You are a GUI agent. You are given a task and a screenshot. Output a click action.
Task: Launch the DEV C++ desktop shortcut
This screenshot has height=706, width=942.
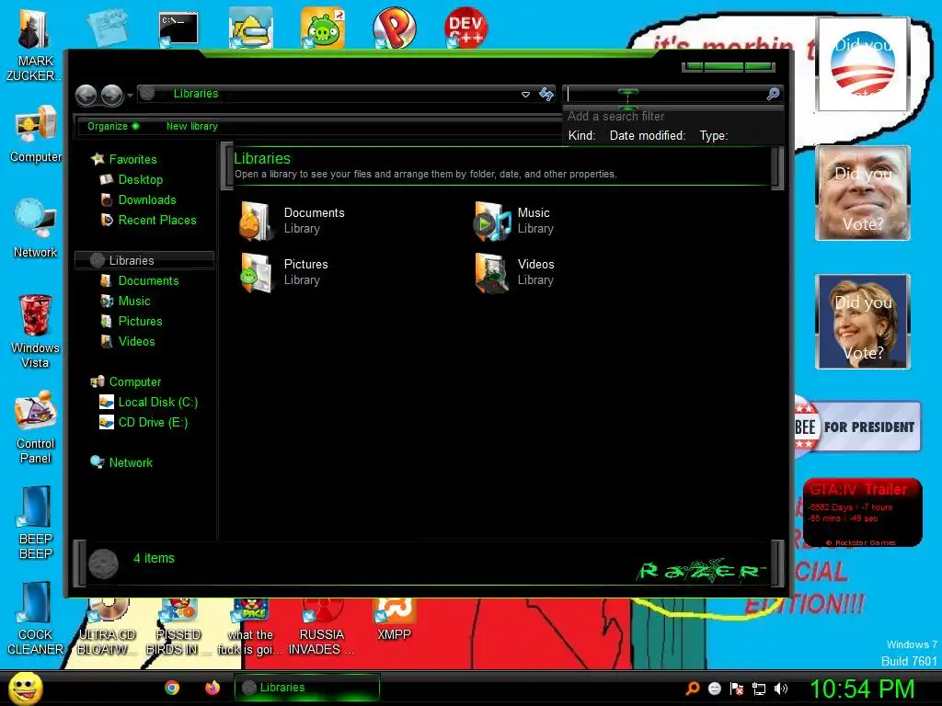point(465,28)
